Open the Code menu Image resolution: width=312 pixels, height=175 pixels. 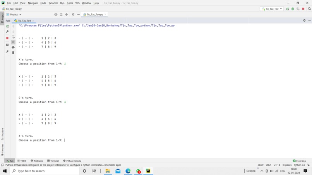tap(43, 3)
